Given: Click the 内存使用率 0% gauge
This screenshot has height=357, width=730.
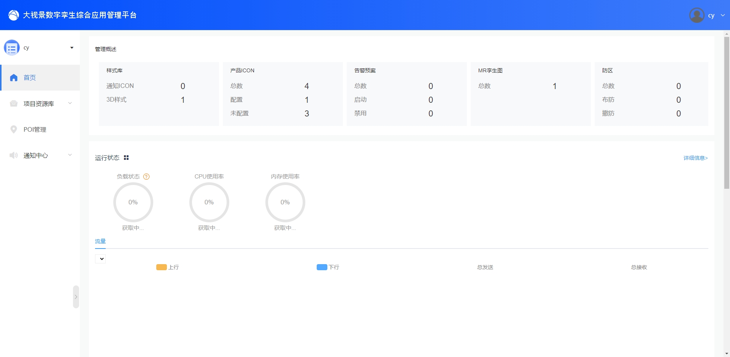Looking at the screenshot, I should (285, 202).
